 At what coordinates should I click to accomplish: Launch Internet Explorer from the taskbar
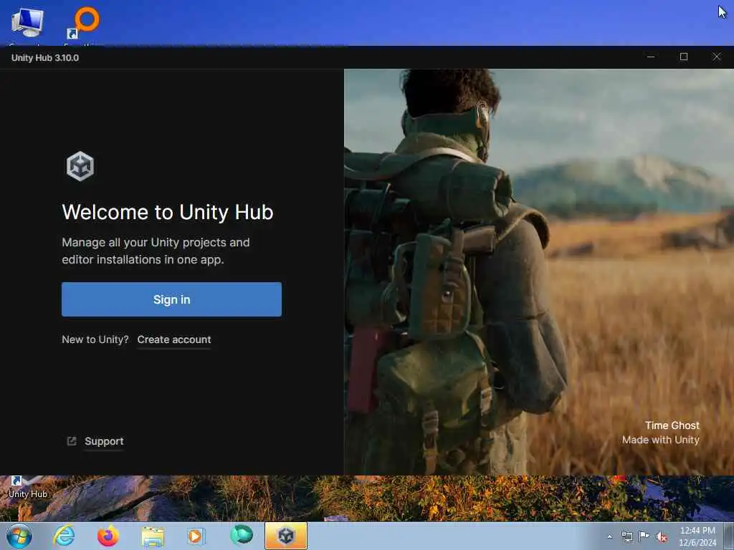point(64,536)
